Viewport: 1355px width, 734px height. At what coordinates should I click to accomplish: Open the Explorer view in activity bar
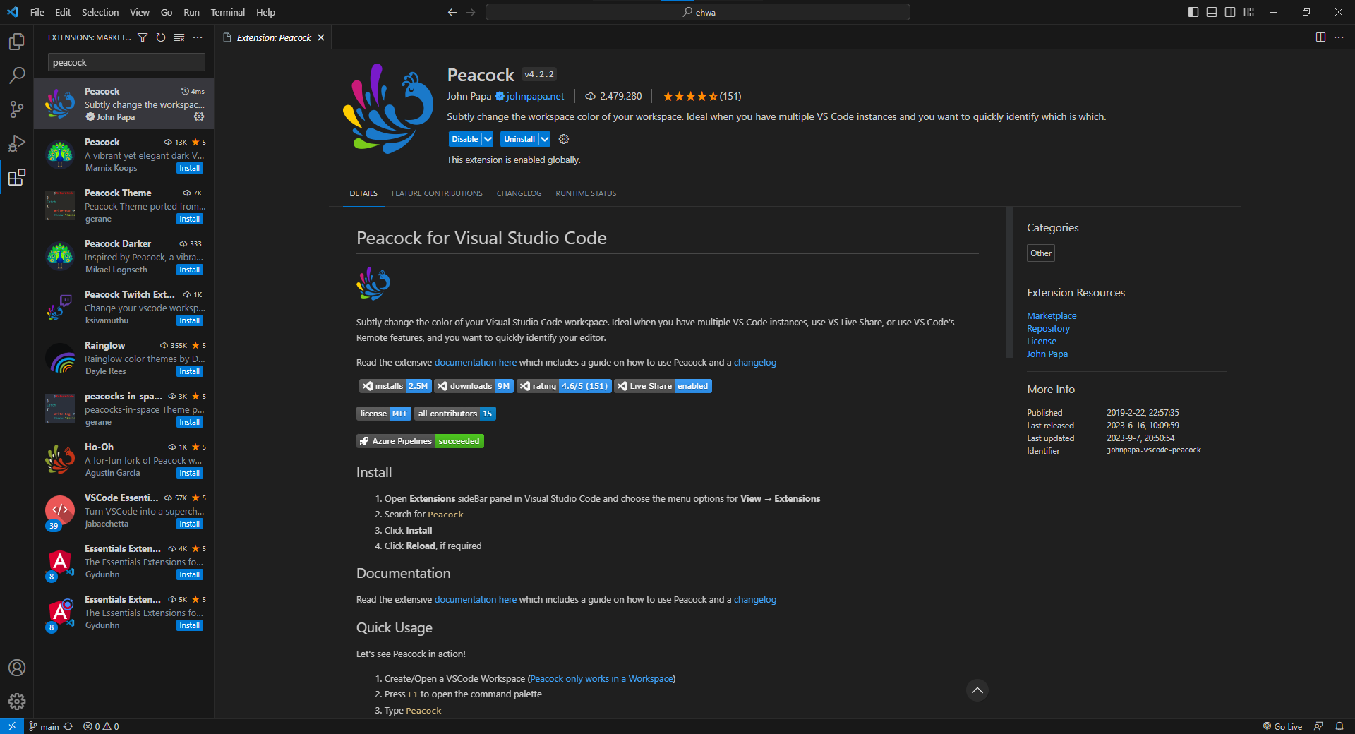coord(17,42)
